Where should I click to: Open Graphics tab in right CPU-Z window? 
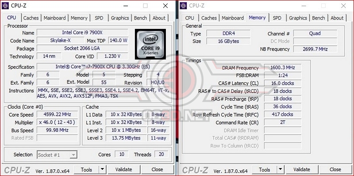click(x=298, y=18)
